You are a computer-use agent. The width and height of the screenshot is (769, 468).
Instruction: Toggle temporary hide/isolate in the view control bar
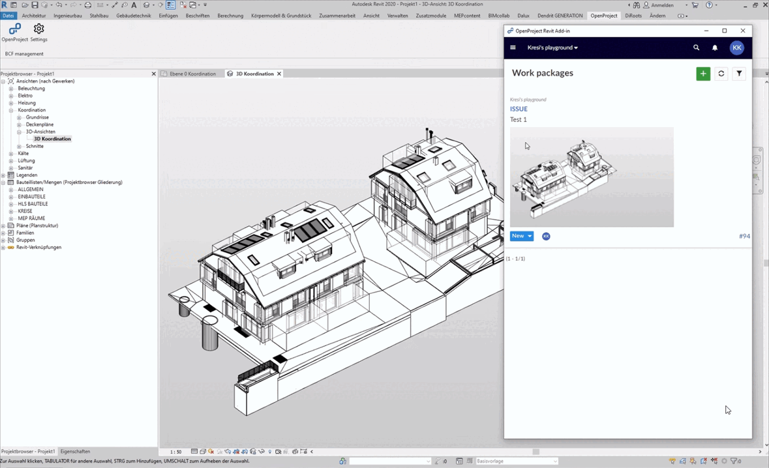pos(254,451)
